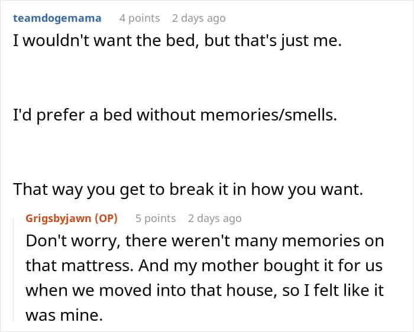Screen dimensions: 414x332
Task: Open Grigsbyjawn reply's 2 days ago timestamp
Action: click(x=215, y=219)
